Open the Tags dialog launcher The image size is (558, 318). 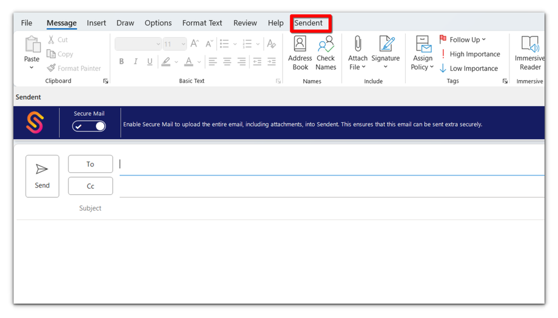click(505, 81)
